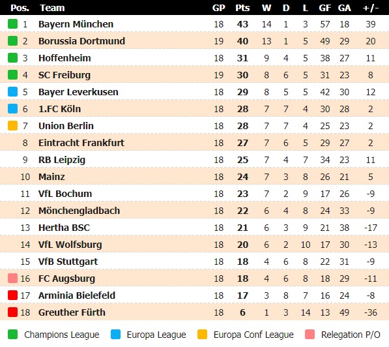Click the Mönchengladbach row in the table
The height and width of the screenshot is (347, 389).
[x=194, y=211]
